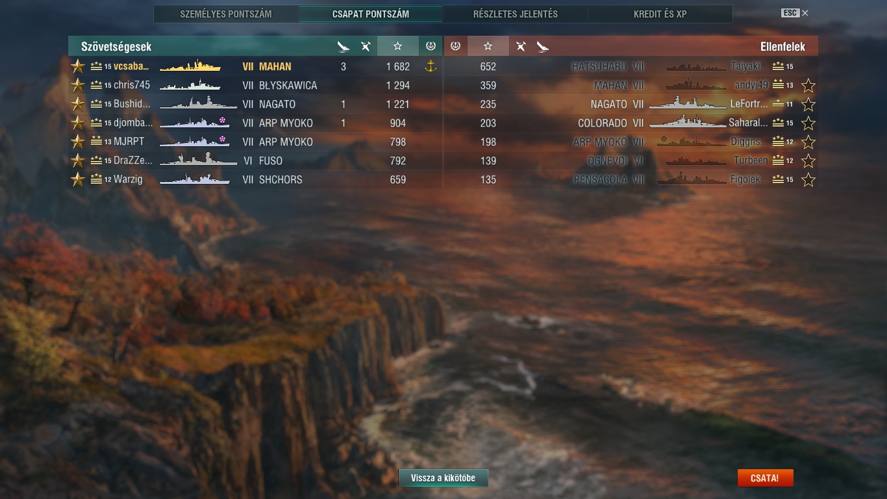Sort allies by base capture icon
Viewport: 887px width, 499px height.
click(x=430, y=46)
